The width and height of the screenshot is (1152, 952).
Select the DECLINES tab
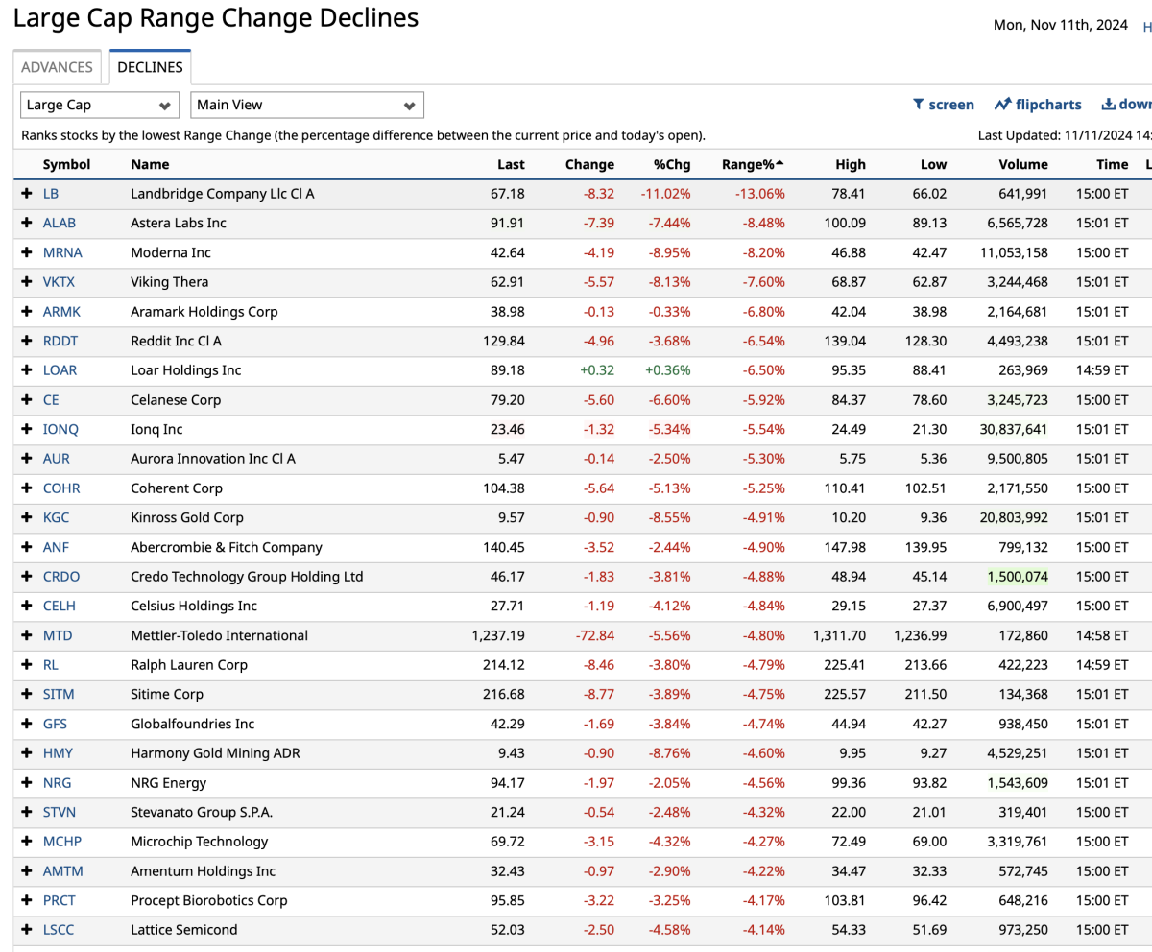click(150, 67)
